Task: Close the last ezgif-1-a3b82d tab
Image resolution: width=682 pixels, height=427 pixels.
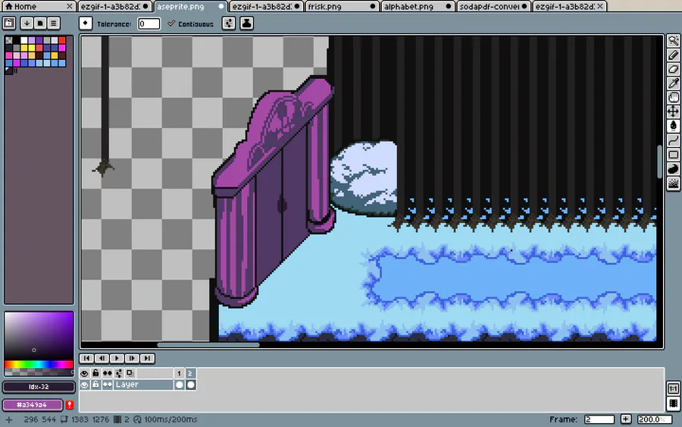Action: (x=600, y=7)
